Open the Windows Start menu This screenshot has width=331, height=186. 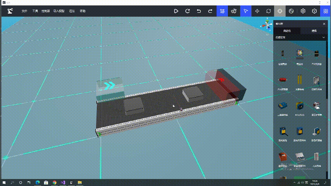point(4,183)
